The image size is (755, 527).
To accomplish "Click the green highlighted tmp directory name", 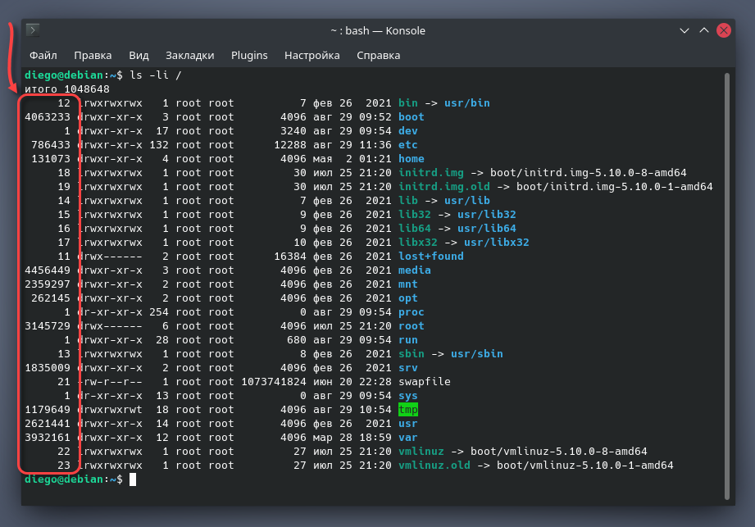I will pyautogui.click(x=408, y=410).
